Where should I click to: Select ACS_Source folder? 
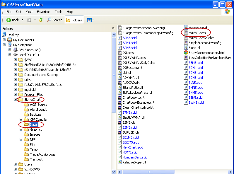pos(38,105)
